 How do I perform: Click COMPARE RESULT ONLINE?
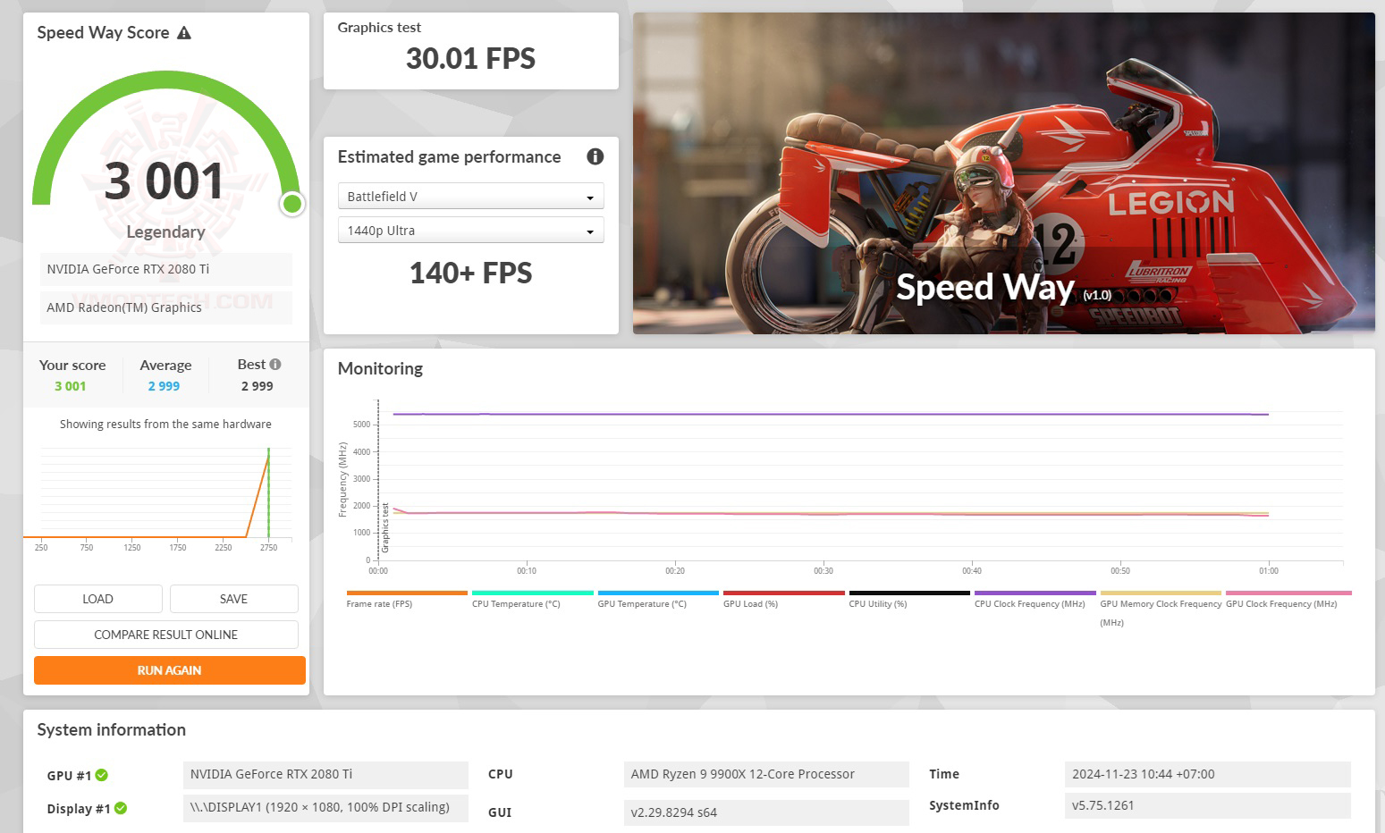[x=166, y=635]
